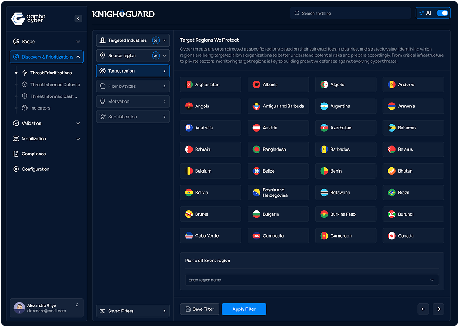Select Cabo Verde as target region
Screen dimensions: 459x327
click(211, 236)
